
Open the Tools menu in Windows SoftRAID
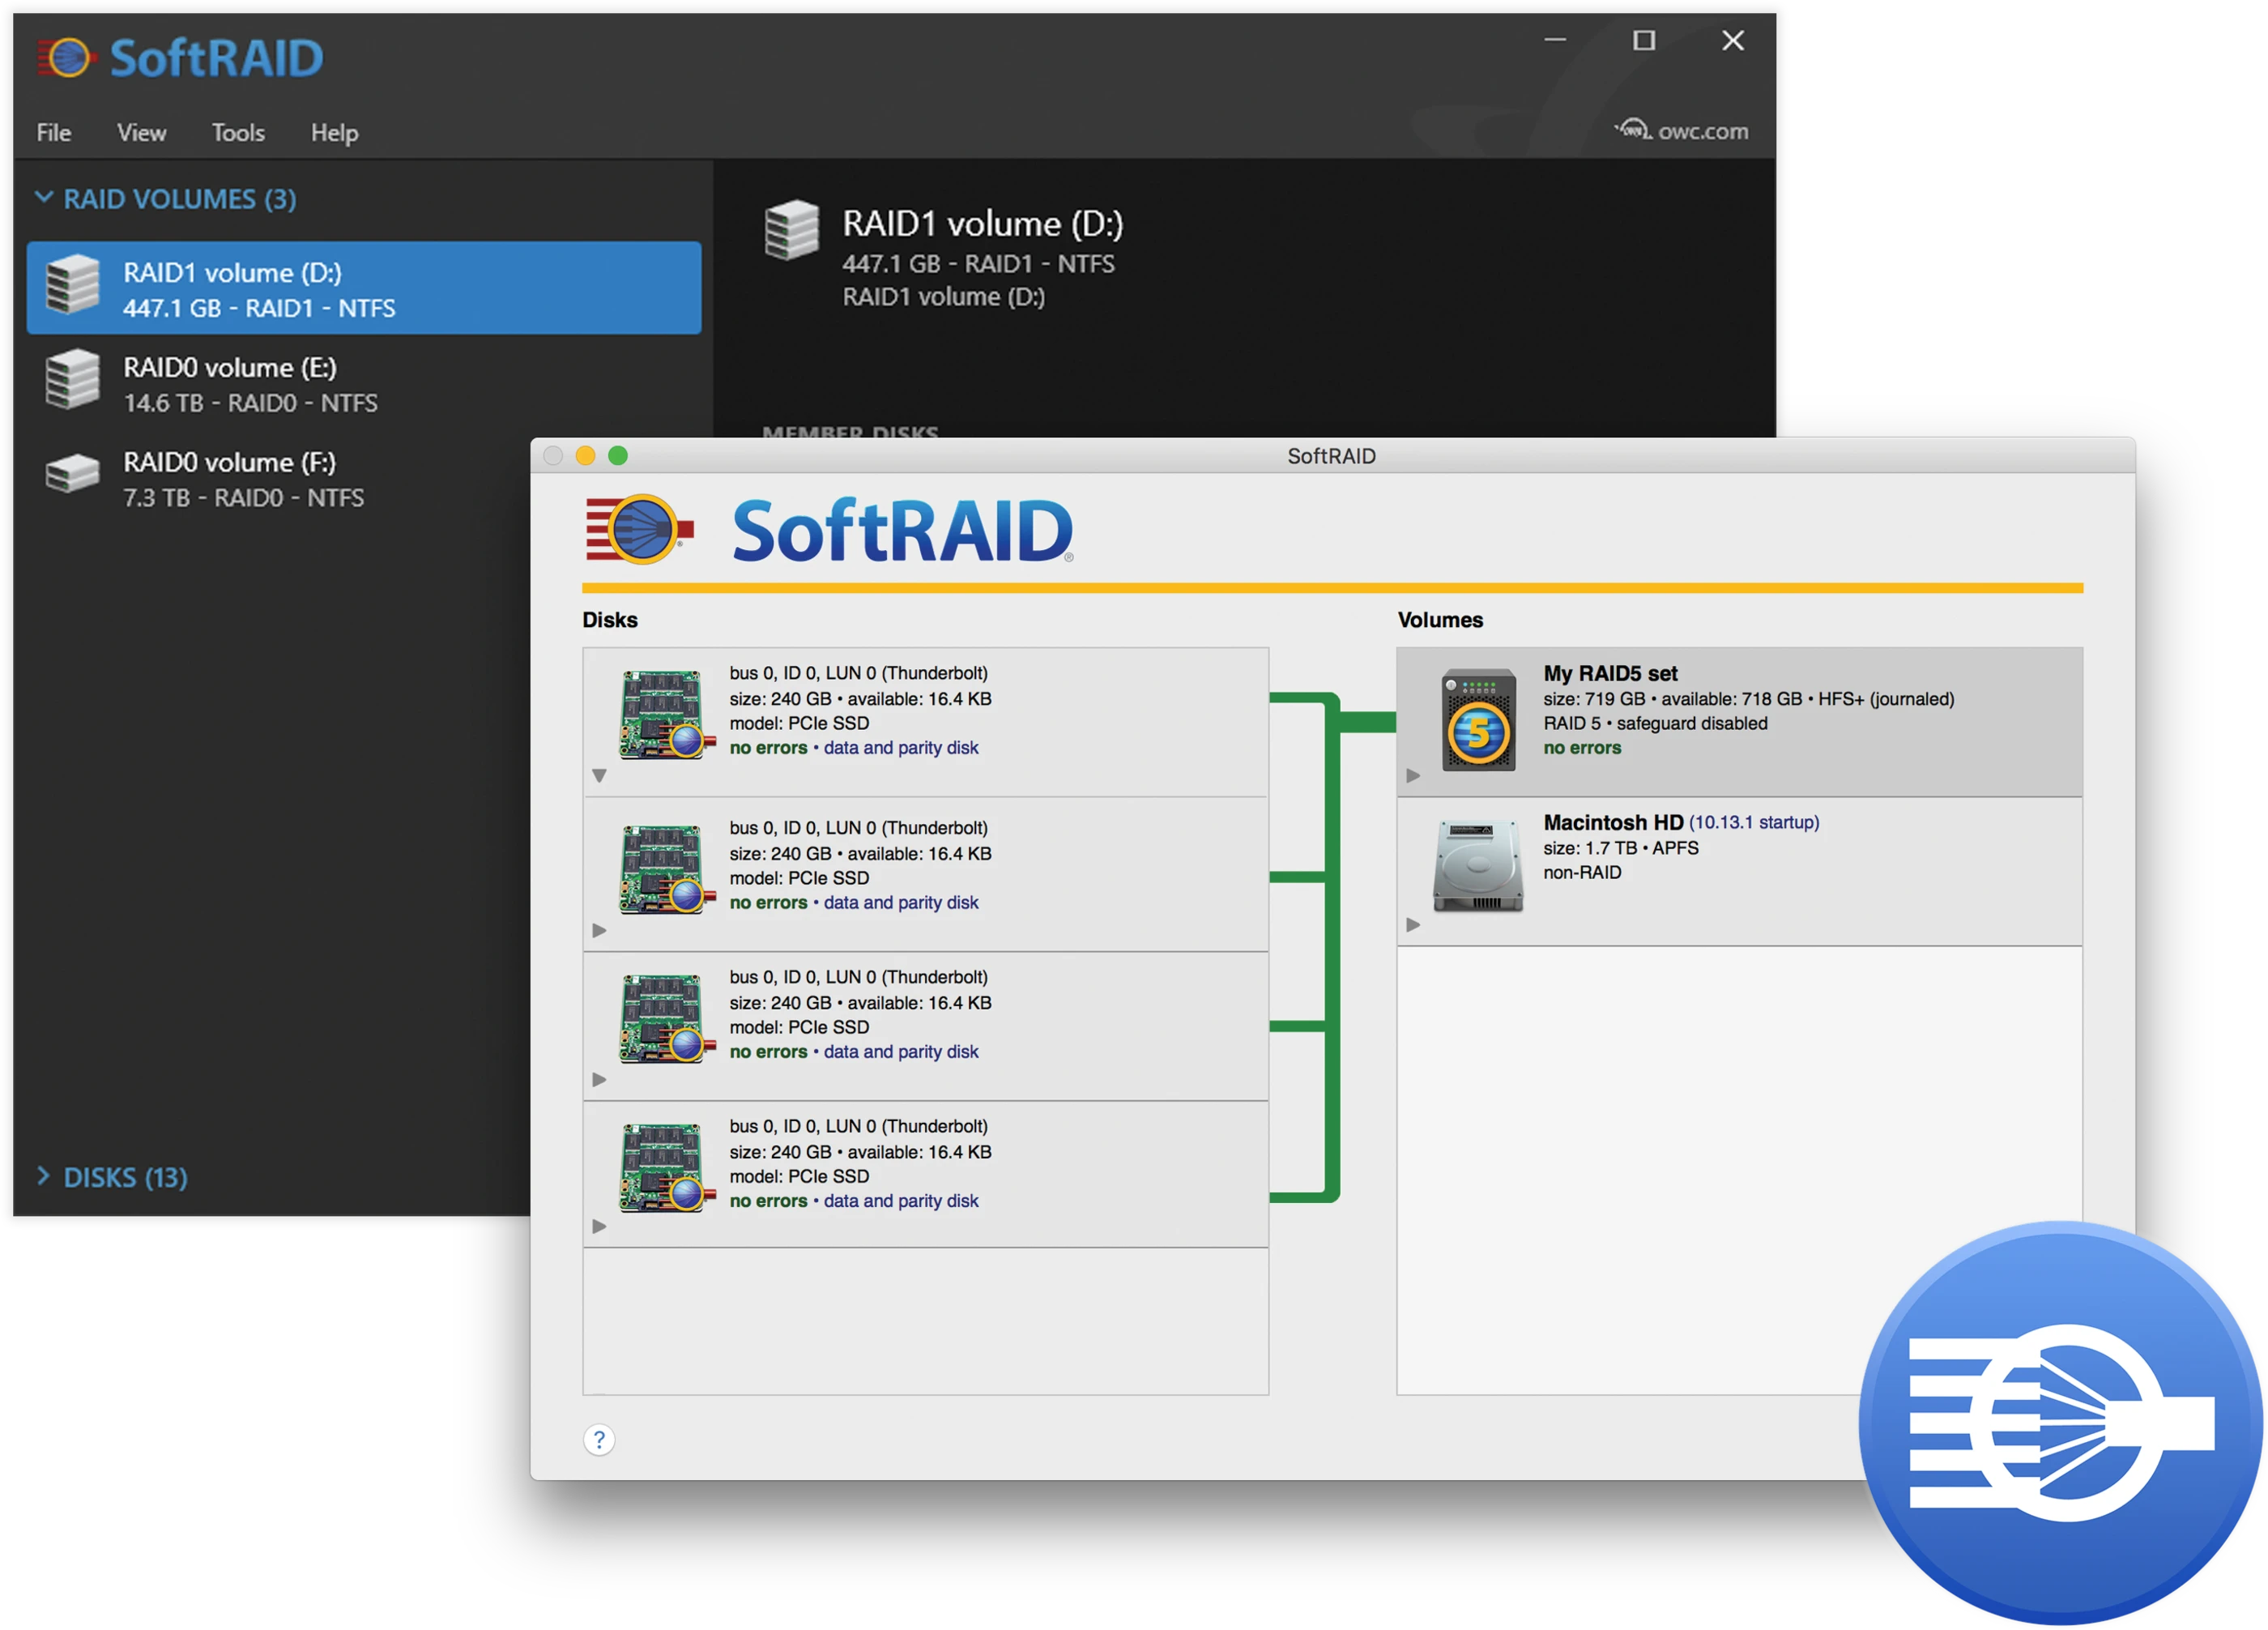click(238, 133)
